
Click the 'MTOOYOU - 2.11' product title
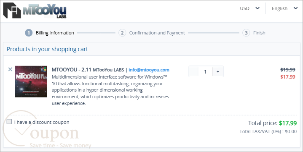[71, 70]
